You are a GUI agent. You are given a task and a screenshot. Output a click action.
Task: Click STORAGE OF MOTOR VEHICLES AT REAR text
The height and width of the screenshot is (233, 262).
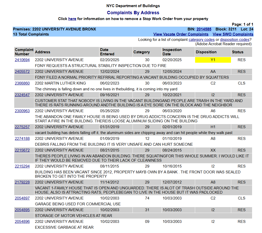point(74,216)
